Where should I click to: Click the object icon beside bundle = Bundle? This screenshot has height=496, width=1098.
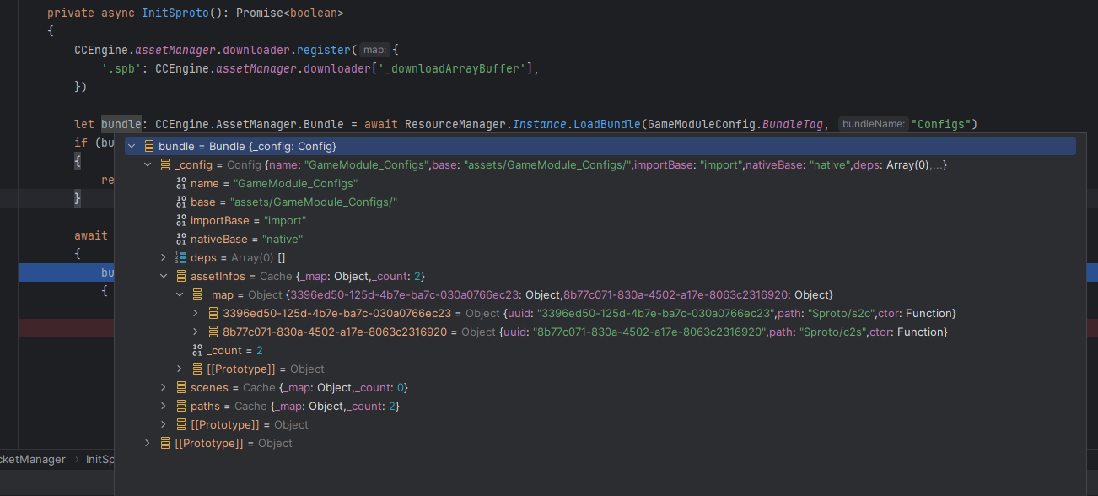(149, 147)
